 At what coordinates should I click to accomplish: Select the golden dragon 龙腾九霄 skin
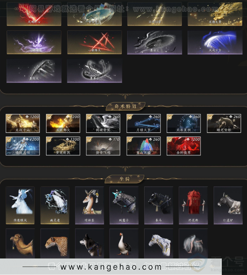pyautogui.click(x=215, y=14)
